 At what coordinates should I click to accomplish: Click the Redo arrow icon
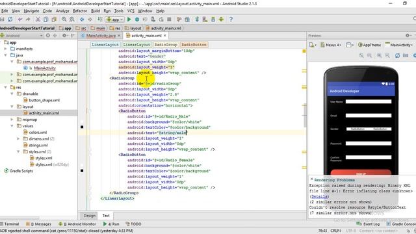click(x=28, y=19)
